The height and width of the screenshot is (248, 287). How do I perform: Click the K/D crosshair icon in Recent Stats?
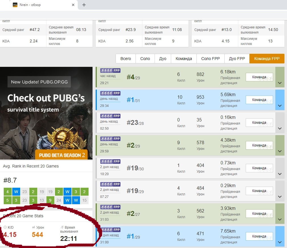[x=5, y=228]
